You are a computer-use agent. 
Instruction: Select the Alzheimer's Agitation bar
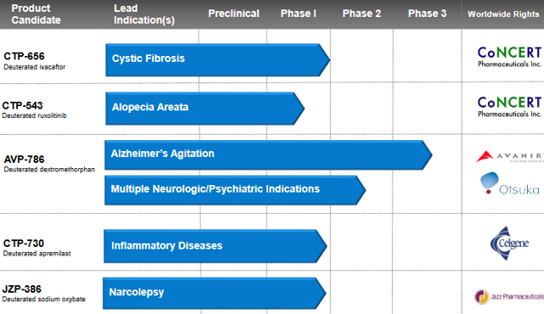269,155
